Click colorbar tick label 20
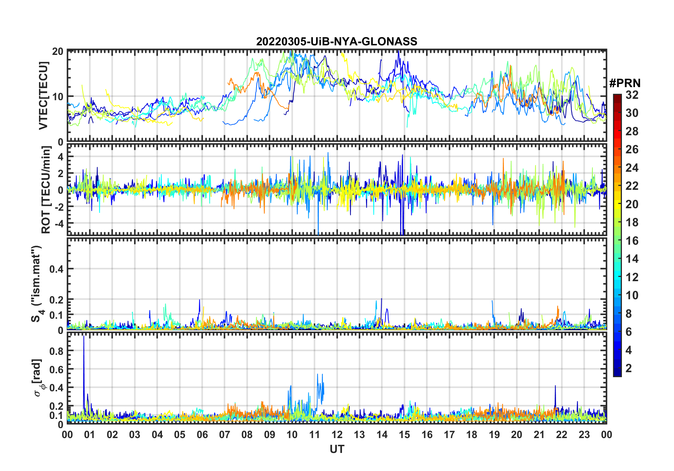The width and height of the screenshot is (674, 471). coord(632,204)
